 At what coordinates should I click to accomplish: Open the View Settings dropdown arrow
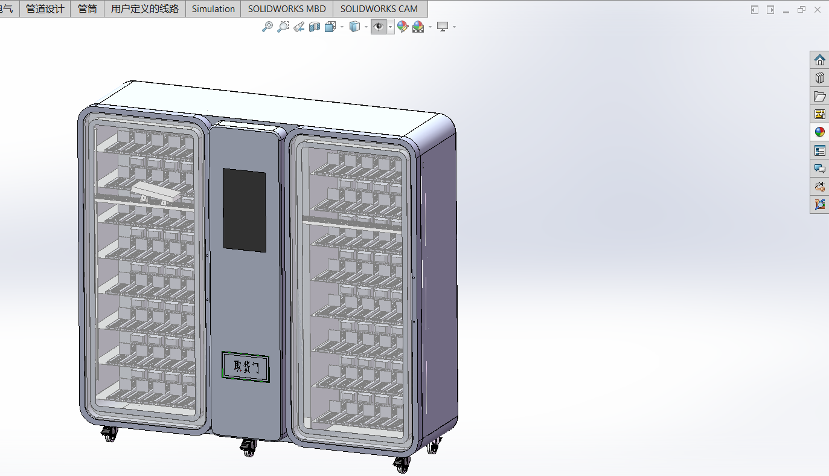coord(454,27)
